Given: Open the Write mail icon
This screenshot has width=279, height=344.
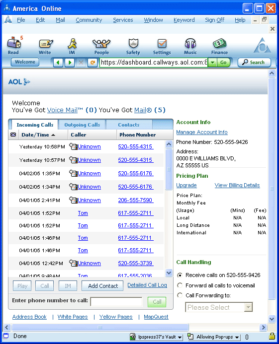Looking at the screenshot, I should [46, 46].
